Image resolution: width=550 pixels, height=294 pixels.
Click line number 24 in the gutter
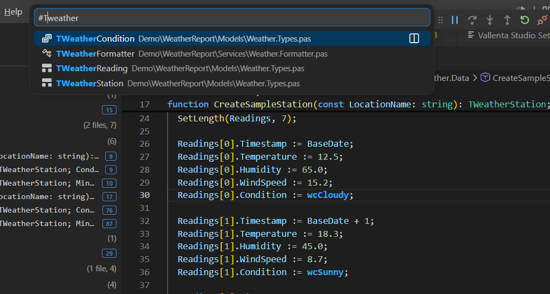[145, 118]
